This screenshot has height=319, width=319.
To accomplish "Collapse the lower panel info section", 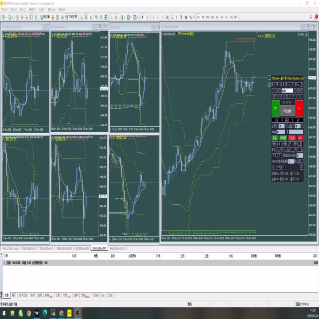I will [x=302, y=167].
